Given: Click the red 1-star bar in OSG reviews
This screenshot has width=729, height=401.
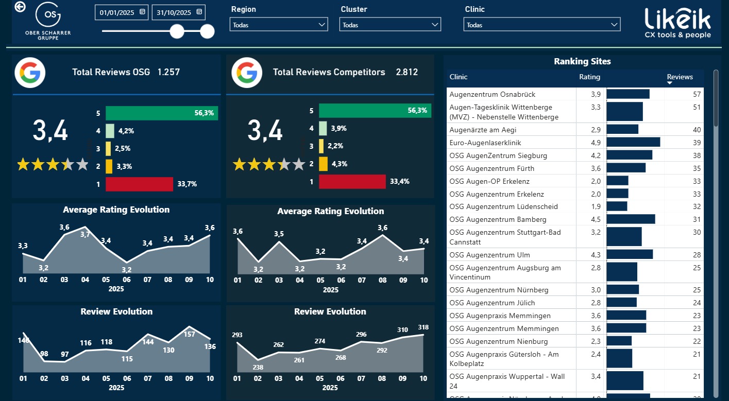Looking at the screenshot, I should click(x=139, y=184).
